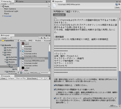Viewport: 121px width, 109px height.
Task: Lock the Project panel with padlock icon
Action: click(46, 36)
